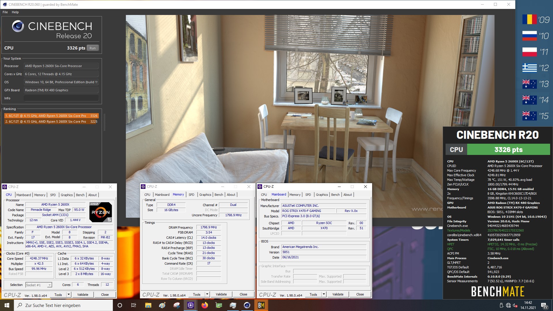Viewport: 553px width, 311px height.
Task: Click Greece '12 flag icon
Action: (x=530, y=68)
